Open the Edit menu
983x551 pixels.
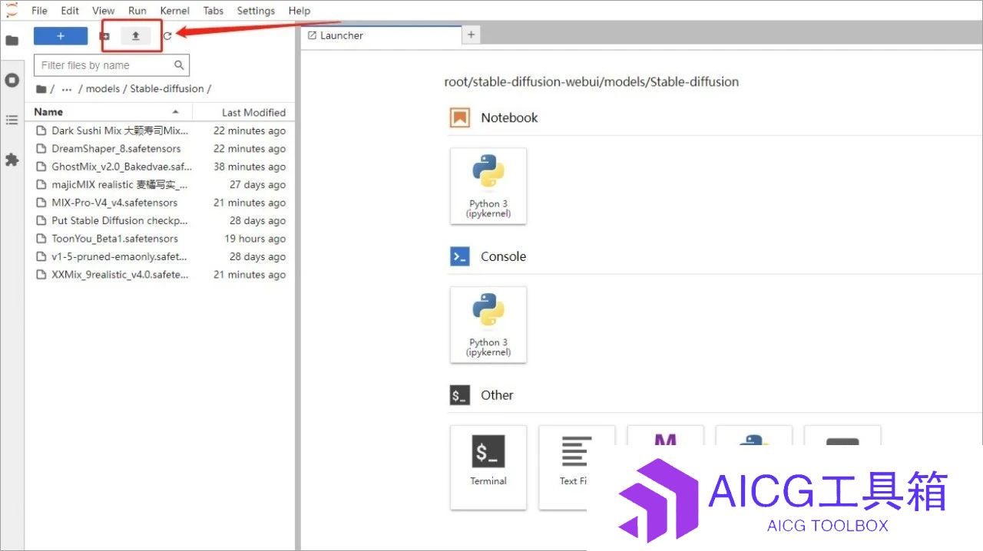coord(70,11)
